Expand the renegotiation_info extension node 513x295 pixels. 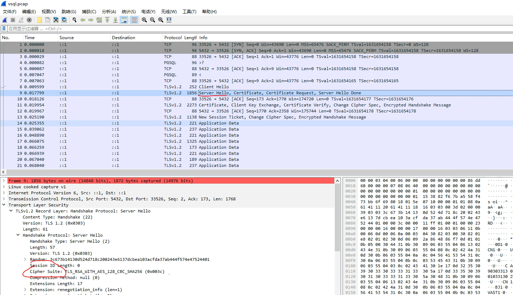pyautogui.click(x=25, y=290)
